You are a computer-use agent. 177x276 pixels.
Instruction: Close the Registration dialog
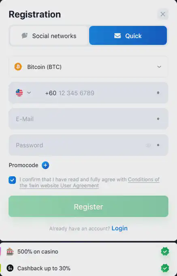click(x=163, y=14)
